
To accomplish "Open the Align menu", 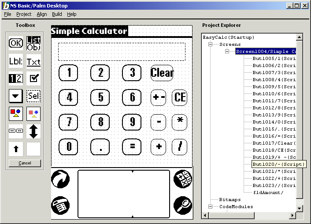I will click(42, 14).
